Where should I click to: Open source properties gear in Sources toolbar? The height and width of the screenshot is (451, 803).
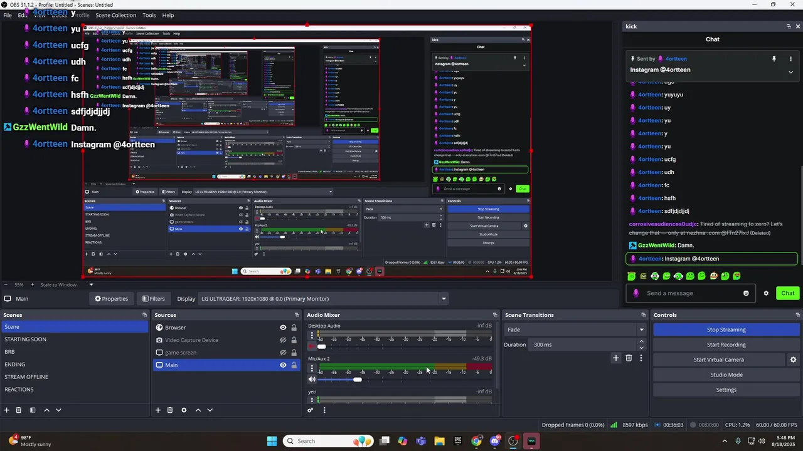click(x=184, y=410)
